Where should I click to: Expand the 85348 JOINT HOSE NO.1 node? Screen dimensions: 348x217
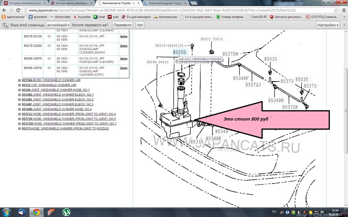(x=20, y=90)
